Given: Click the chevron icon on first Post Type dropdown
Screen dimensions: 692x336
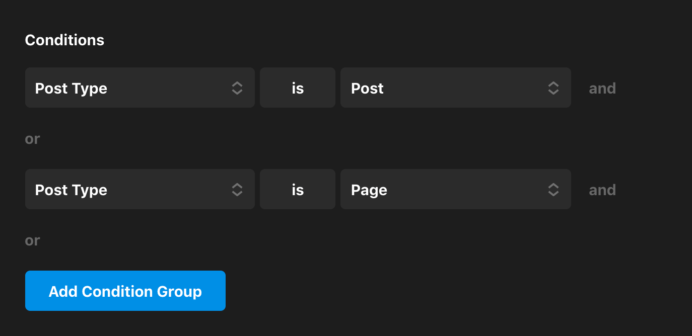Looking at the screenshot, I should [237, 88].
